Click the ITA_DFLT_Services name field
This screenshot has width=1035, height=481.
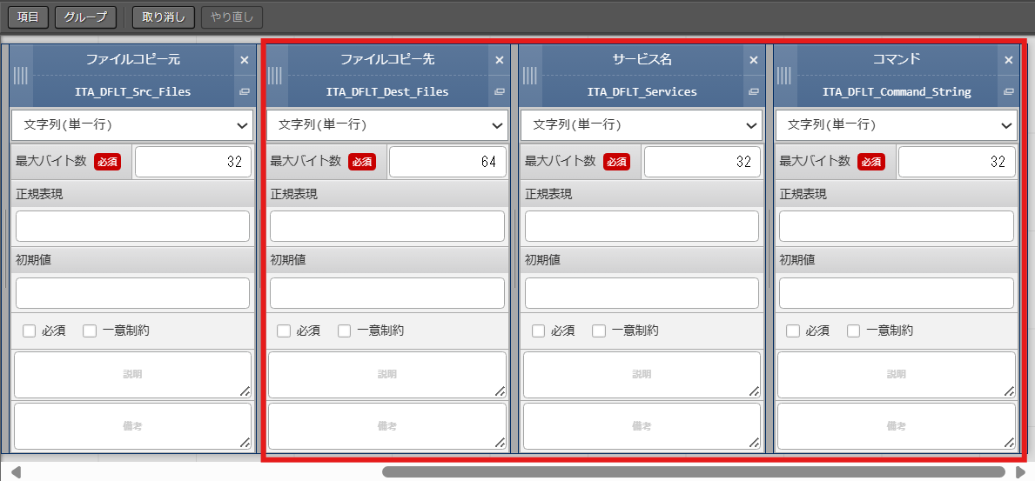point(642,91)
